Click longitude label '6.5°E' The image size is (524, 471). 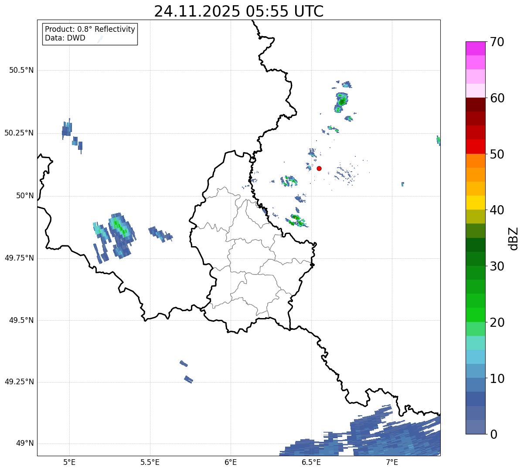(311, 462)
